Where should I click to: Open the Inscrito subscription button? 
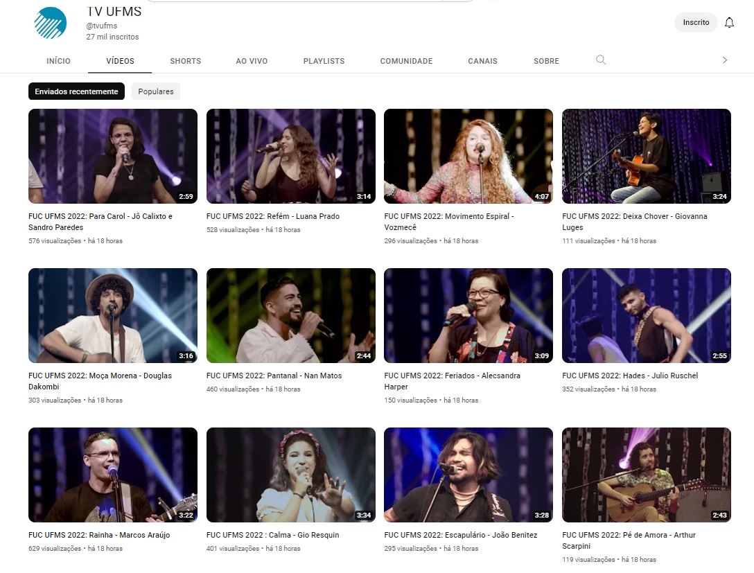click(696, 23)
